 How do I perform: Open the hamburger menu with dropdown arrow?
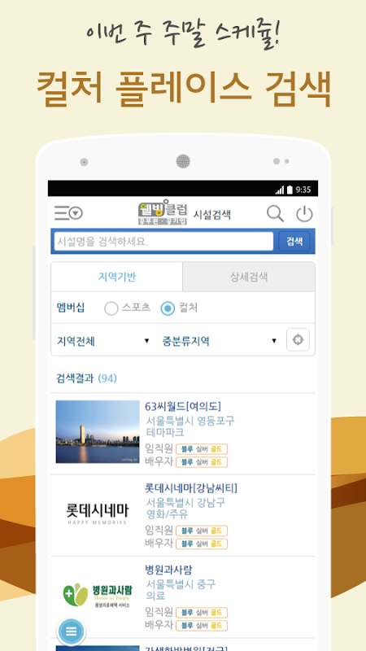68,213
